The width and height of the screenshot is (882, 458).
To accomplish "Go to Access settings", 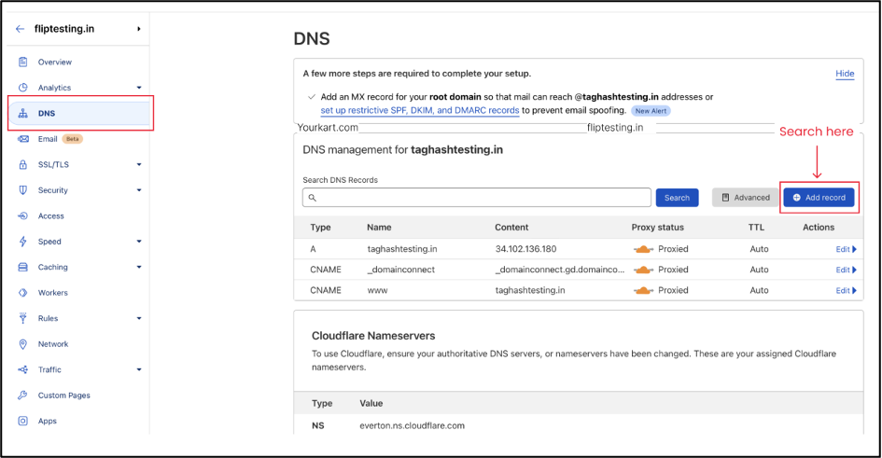I will (50, 215).
